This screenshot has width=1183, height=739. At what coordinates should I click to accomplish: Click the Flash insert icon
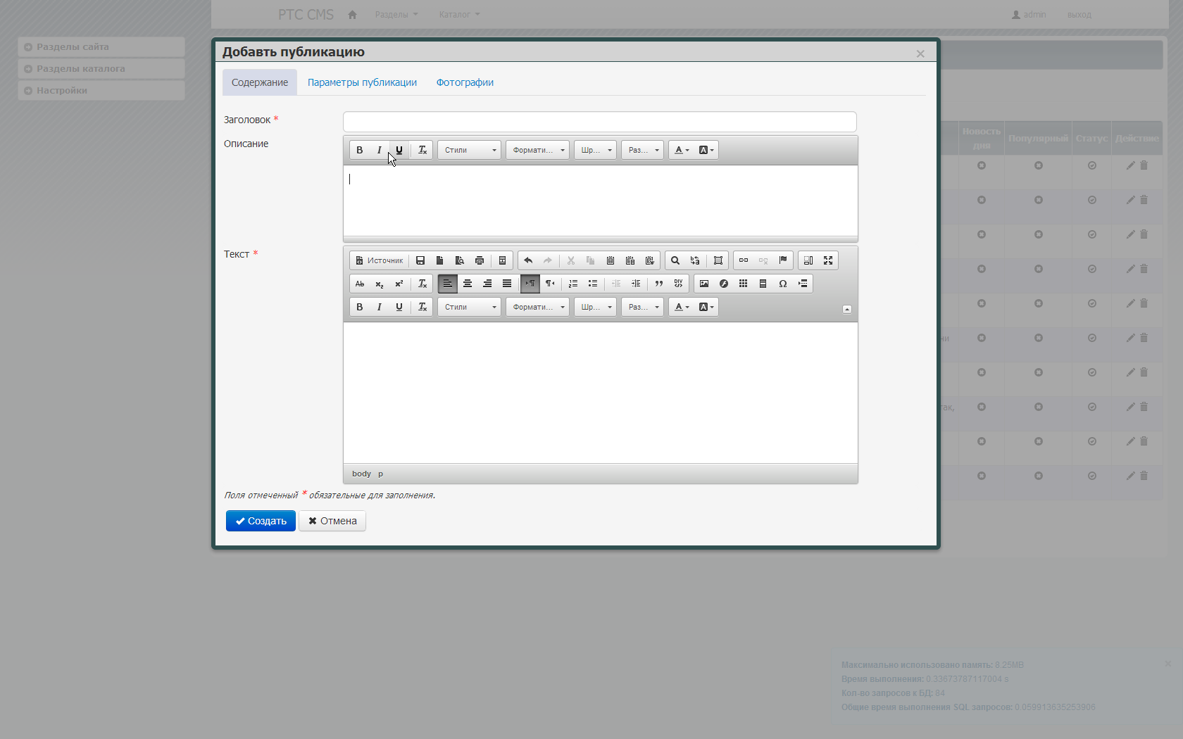click(724, 284)
